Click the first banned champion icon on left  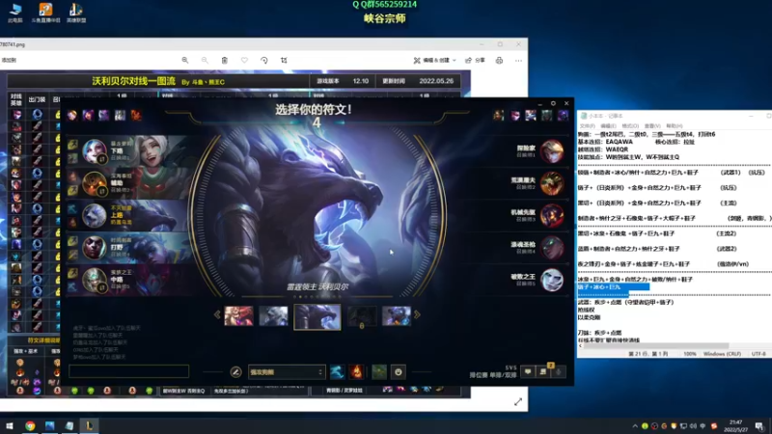72,115
